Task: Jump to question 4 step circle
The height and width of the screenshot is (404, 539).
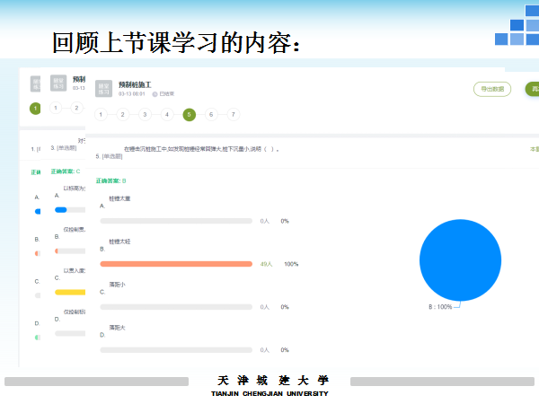Action: click(166, 114)
